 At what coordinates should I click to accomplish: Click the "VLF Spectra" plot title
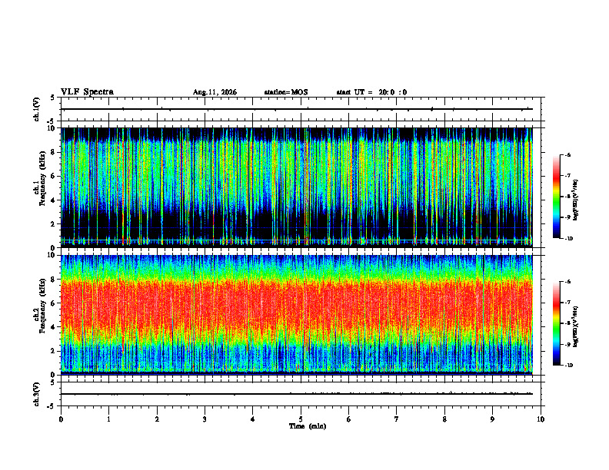point(87,92)
